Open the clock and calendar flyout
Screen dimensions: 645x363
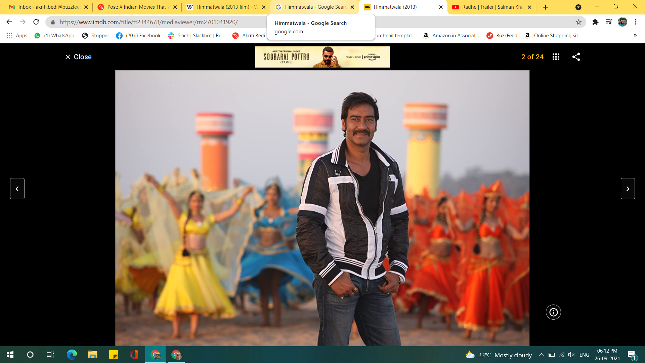tap(607, 355)
